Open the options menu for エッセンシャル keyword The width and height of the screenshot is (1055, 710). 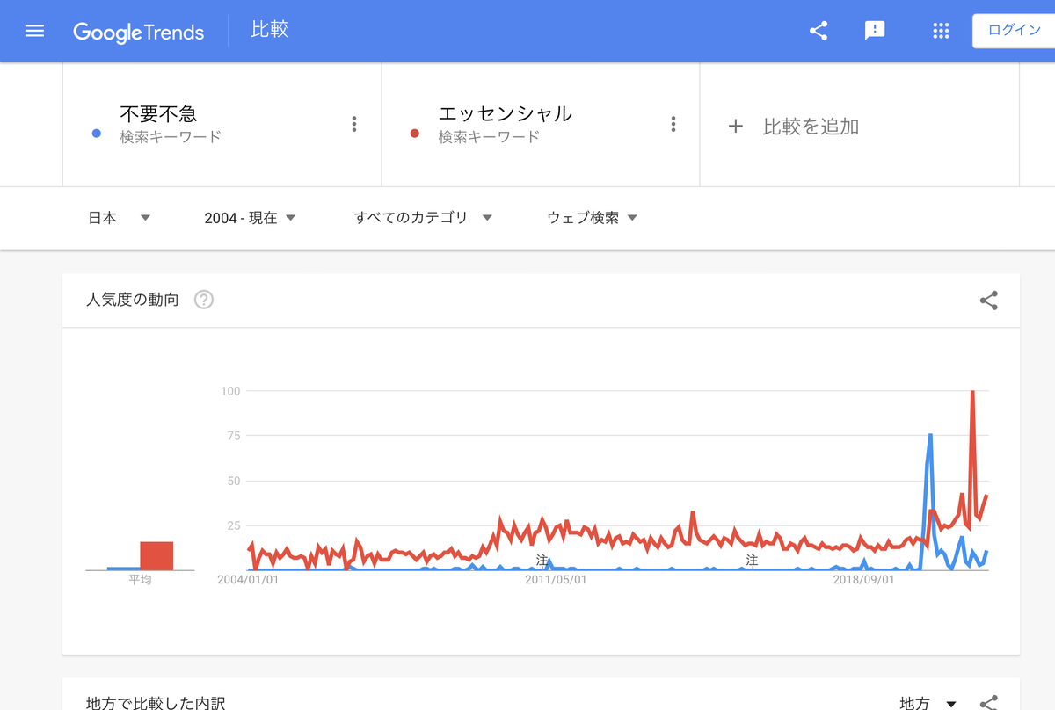(673, 124)
